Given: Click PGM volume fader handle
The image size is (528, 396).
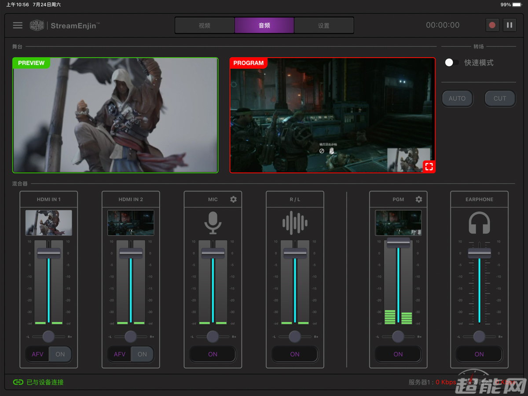Looking at the screenshot, I should pos(398,242).
